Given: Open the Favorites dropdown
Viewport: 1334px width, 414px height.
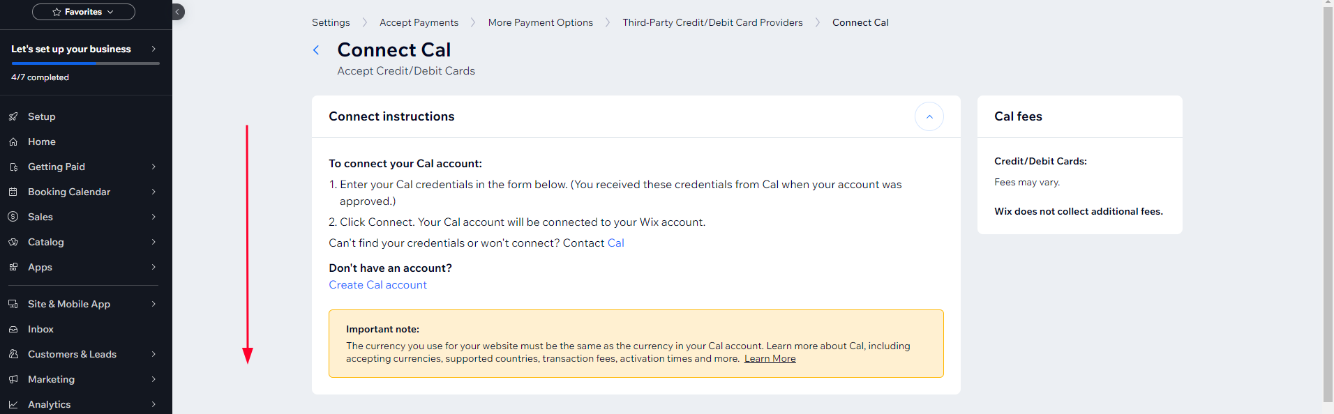Looking at the screenshot, I should tap(84, 12).
